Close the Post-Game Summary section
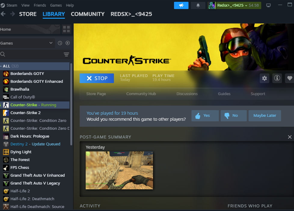Screen dimensions: 294x211 [x=289, y=137]
